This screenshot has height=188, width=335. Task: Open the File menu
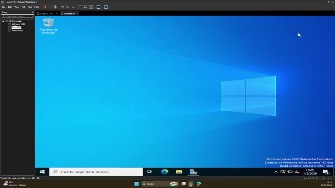click(x=4, y=7)
